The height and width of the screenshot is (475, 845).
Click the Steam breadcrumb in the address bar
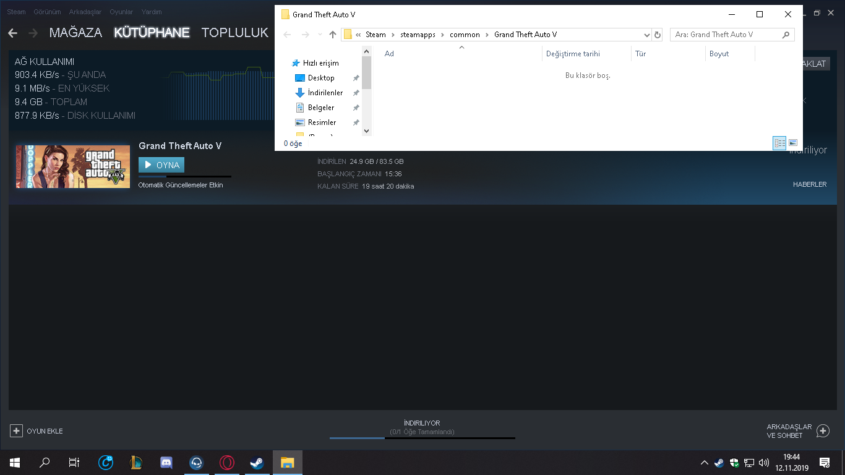[x=375, y=35]
